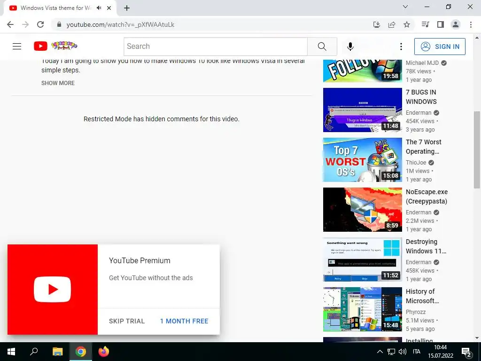Image resolution: width=481 pixels, height=361 pixels.
Task: Focus the YouTube Search field
Action: [216, 47]
